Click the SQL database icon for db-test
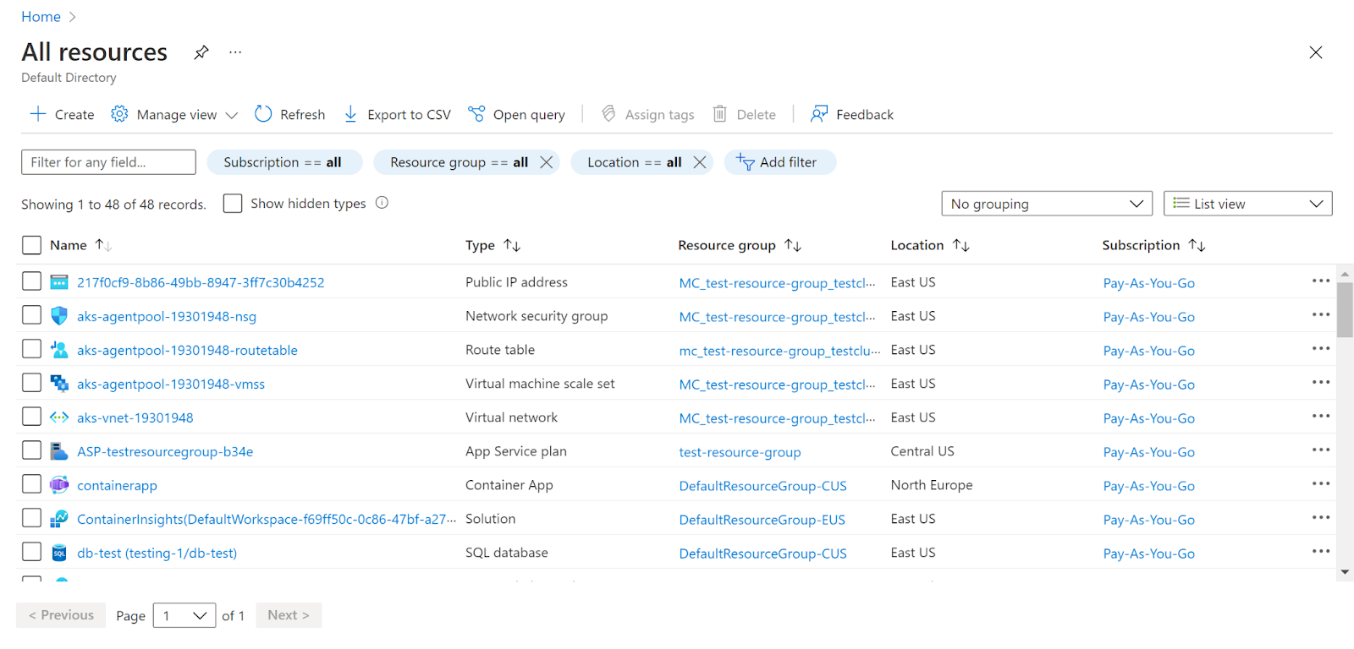 coord(59,553)
